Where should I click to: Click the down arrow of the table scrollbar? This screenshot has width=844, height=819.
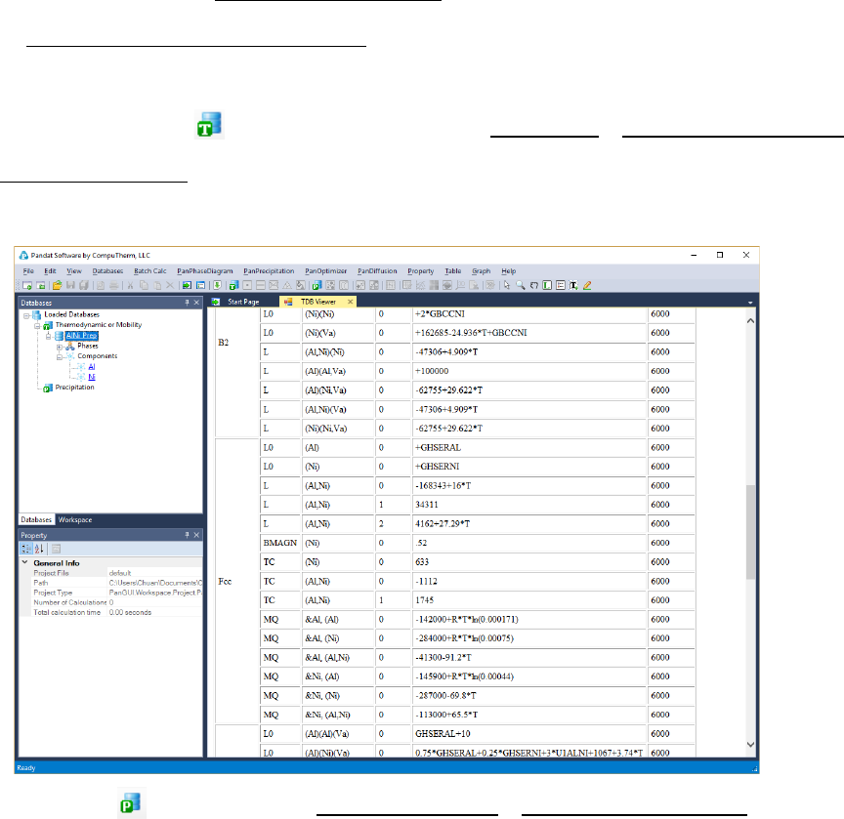[x=750, y=745]
